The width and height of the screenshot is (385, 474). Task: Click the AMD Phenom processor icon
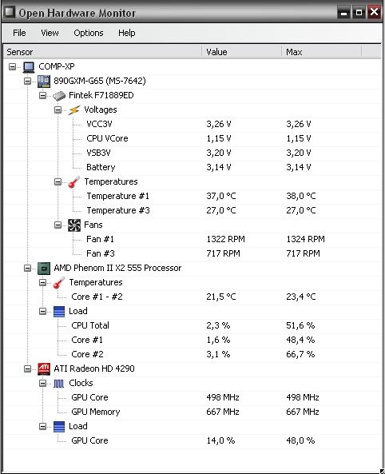click(44, 268)
